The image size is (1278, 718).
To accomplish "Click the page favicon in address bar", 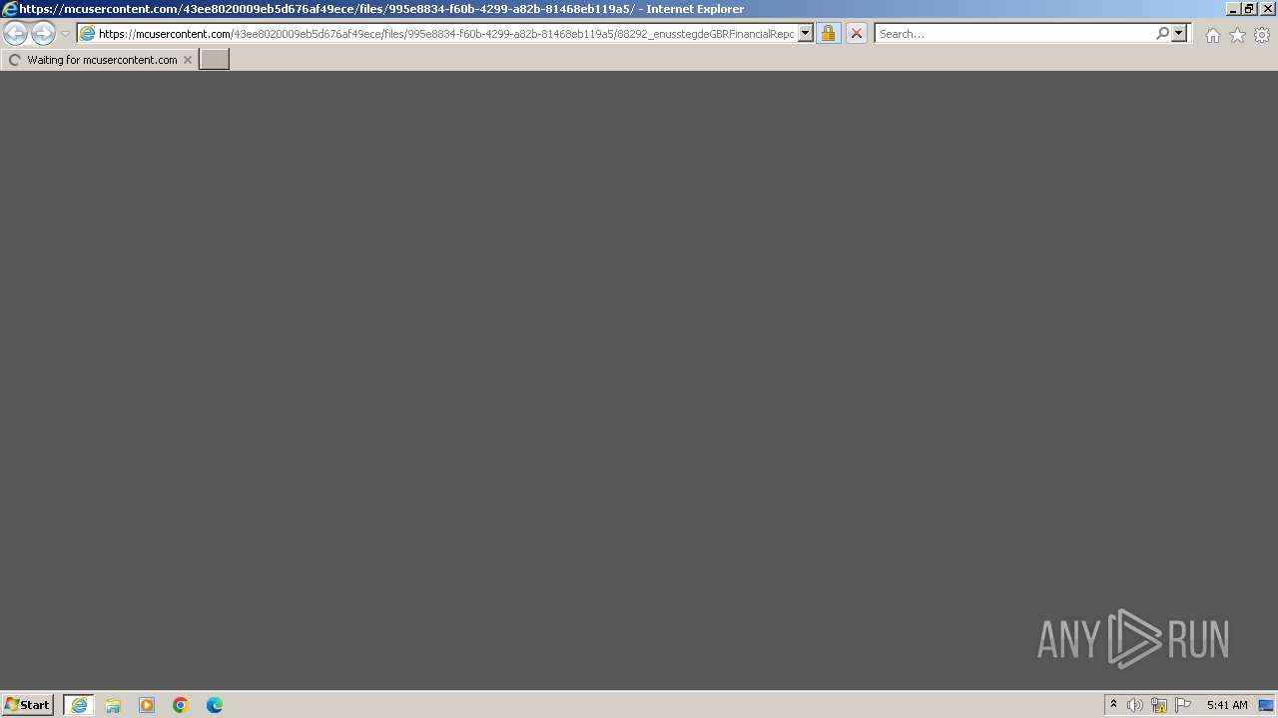I will point(87,34).
